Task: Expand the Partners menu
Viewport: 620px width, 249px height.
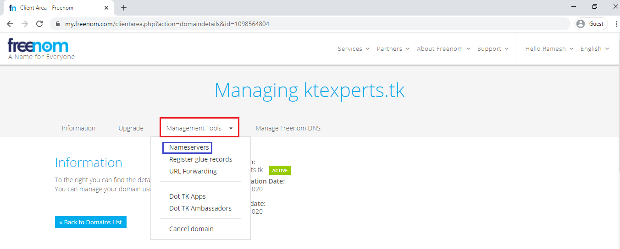Action: tap(393, 49)
